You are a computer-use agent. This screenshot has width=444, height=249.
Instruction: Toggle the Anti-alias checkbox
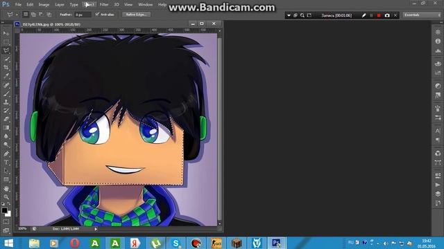pyautogui.click(x=97, y=15)
